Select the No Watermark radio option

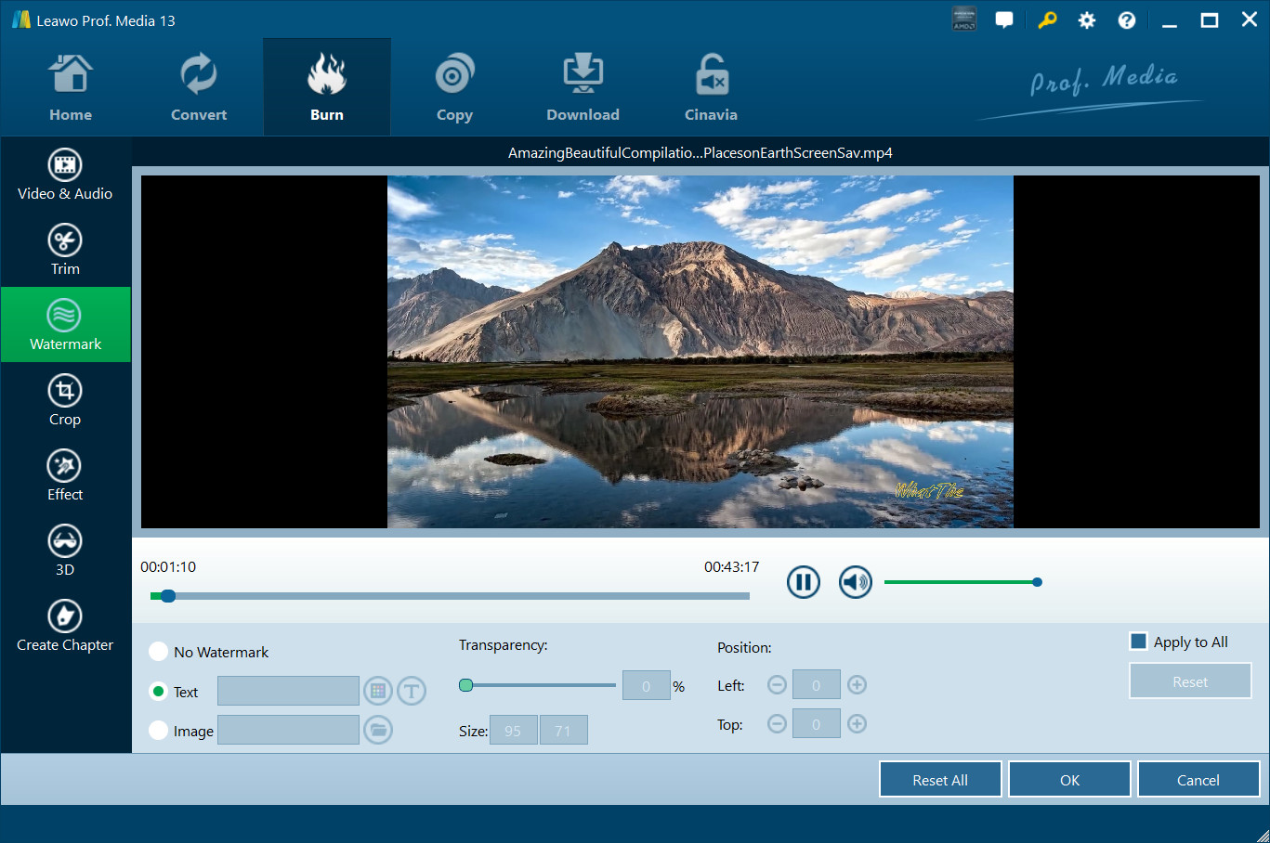159,652
